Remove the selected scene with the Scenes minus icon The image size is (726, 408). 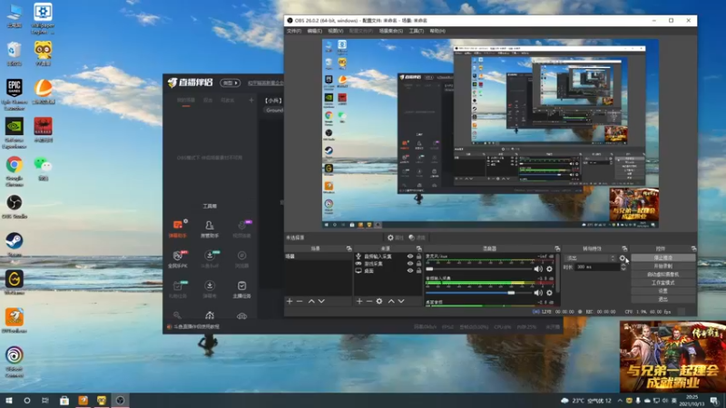click(x=299, y=301)
